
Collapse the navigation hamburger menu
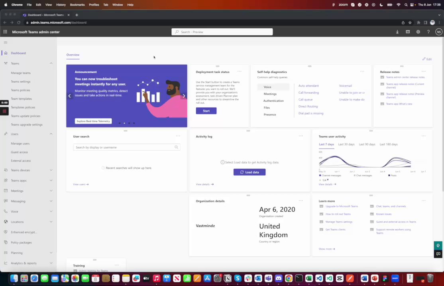[5, 43]
